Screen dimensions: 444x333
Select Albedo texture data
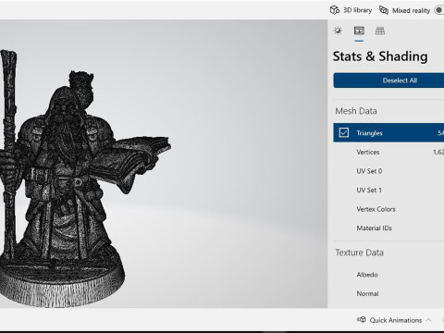[388, 275]
